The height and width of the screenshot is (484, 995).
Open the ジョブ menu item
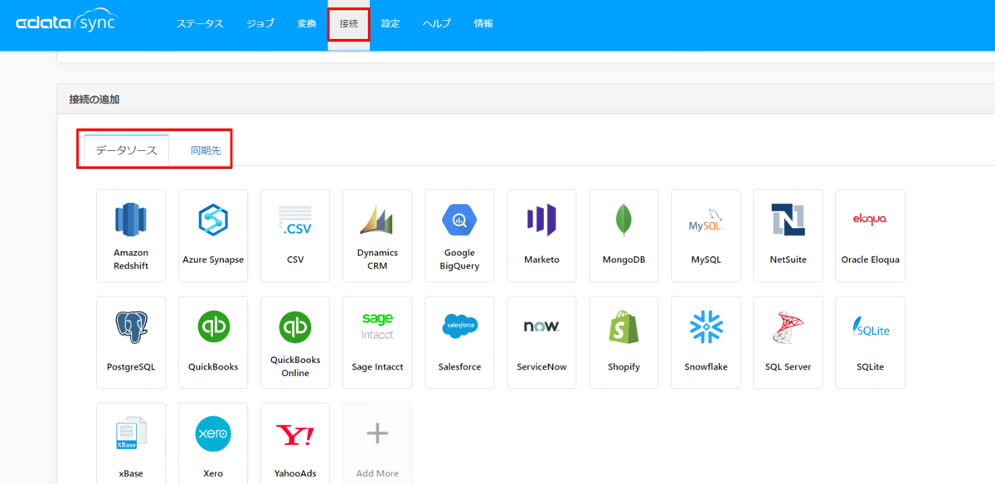tap(260, 24)
